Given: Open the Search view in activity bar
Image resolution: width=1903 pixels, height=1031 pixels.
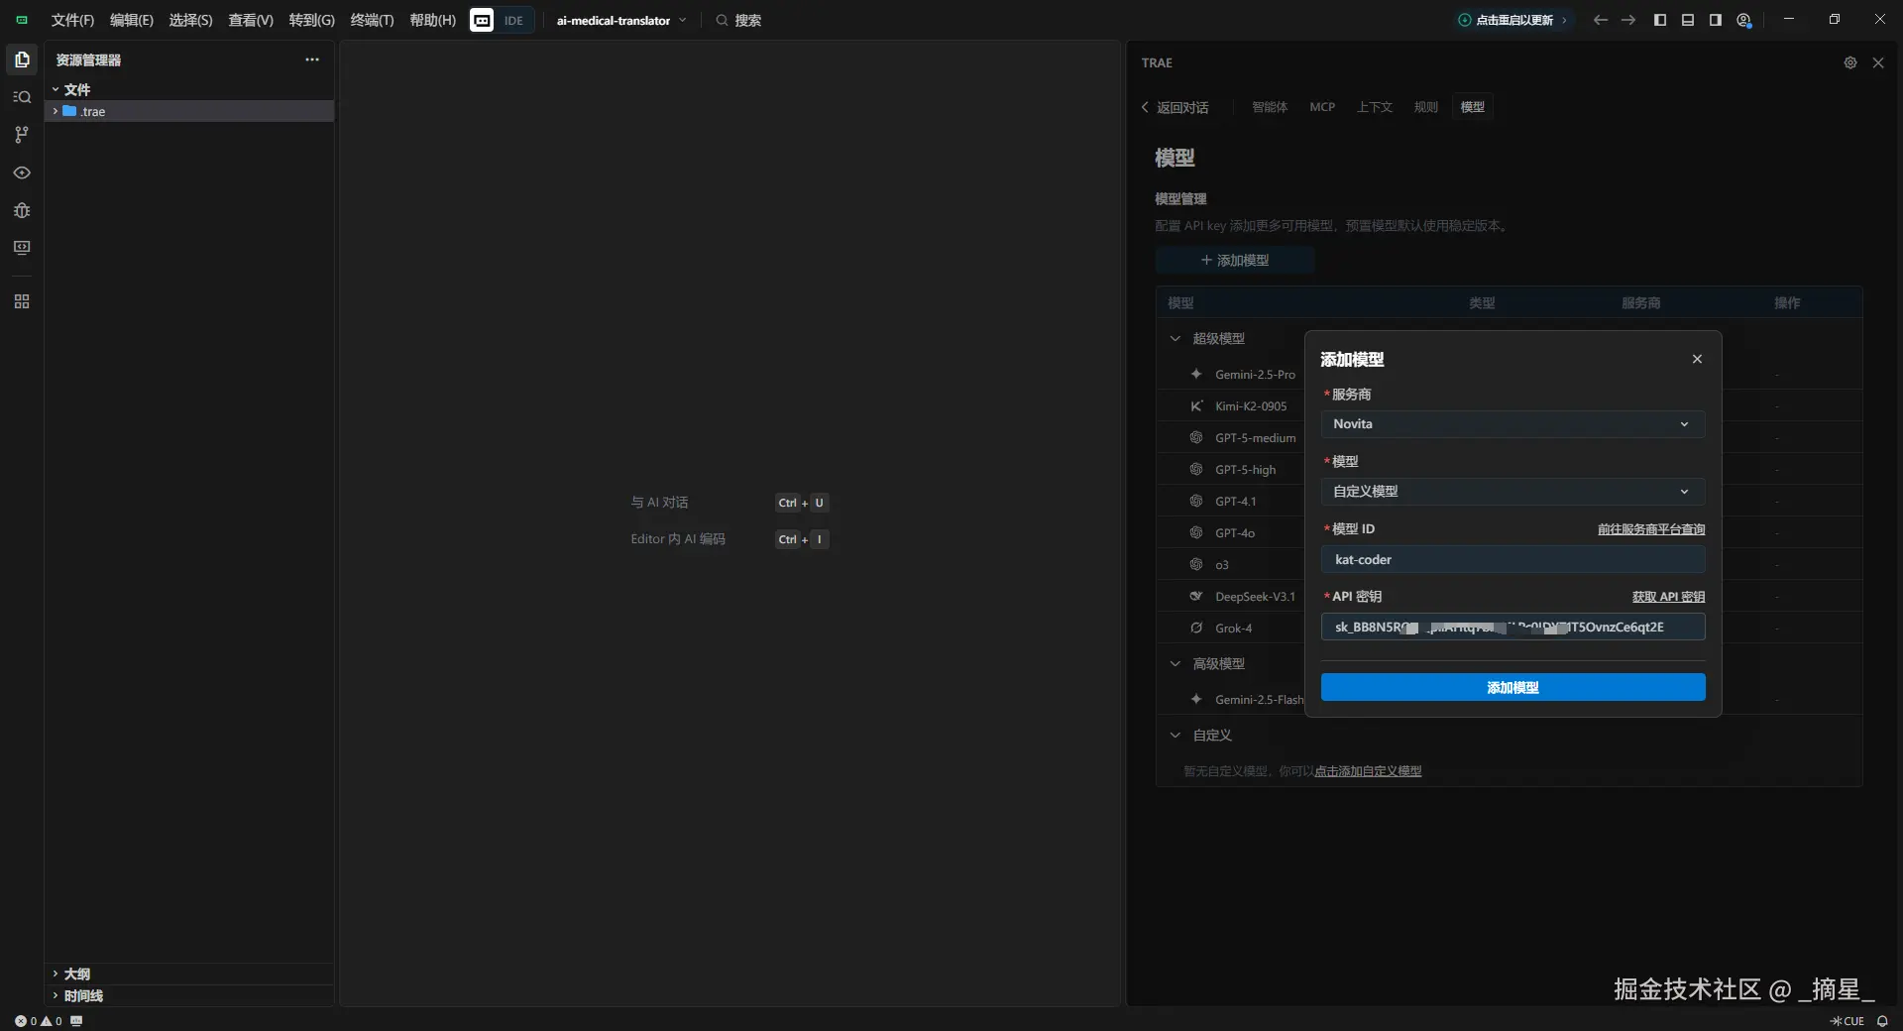Looking at the screenshot, I should click(x=22, y=97).
